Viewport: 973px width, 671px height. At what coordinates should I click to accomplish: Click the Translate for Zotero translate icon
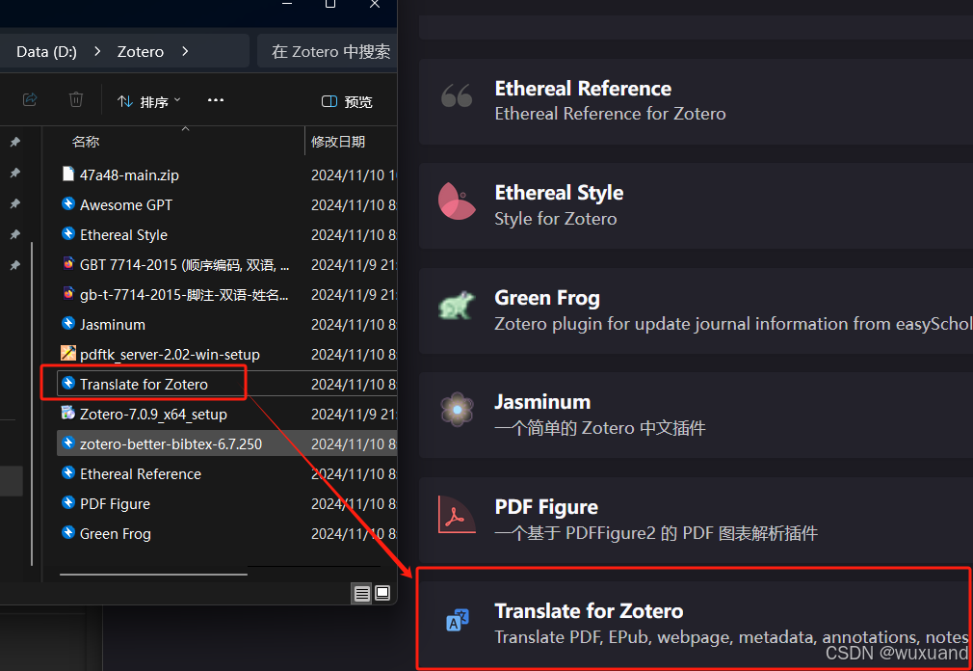tap(458, 620)
